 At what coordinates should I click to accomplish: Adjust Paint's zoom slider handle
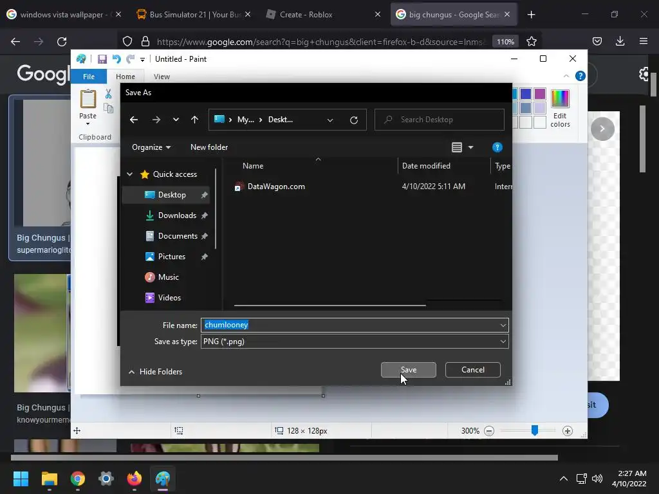click(x=535, y=430)
